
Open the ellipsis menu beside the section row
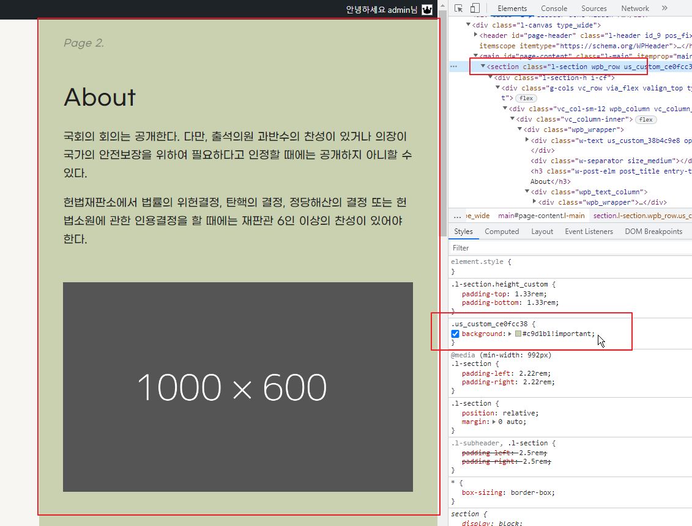pyautogui.click(x=453, y=67)
